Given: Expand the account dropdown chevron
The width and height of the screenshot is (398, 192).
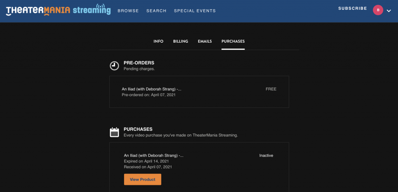Looking at the screenshot, I should 389,11.
